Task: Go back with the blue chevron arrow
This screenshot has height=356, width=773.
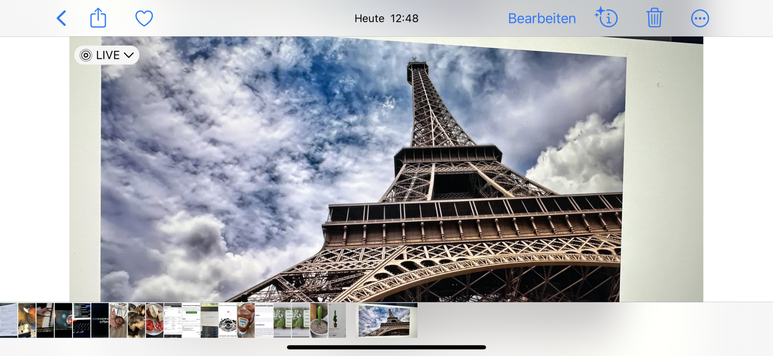Action: [x=61, y=18]
